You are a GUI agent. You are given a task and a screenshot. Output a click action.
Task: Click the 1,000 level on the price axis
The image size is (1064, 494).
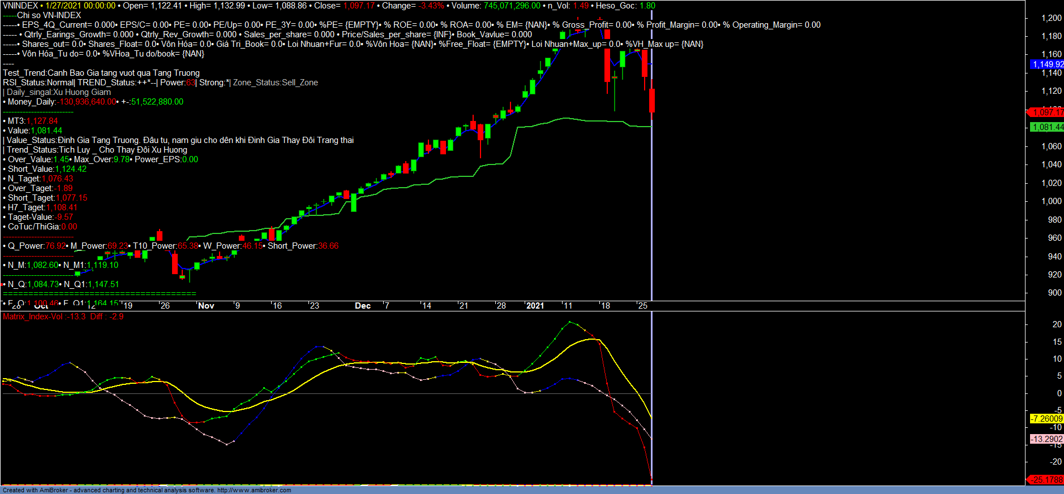tap(1052, 201)
